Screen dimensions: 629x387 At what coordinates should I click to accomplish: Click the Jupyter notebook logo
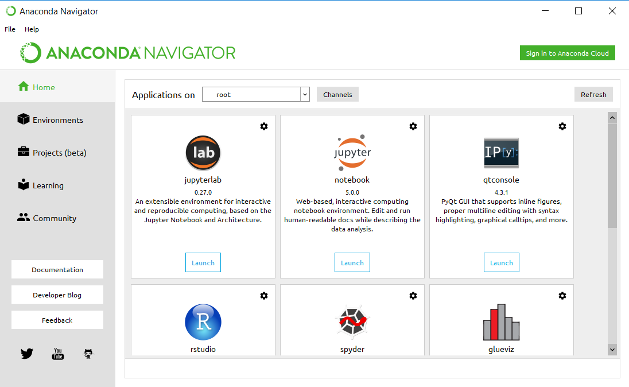pyautogui.click(x=352, y=153)
